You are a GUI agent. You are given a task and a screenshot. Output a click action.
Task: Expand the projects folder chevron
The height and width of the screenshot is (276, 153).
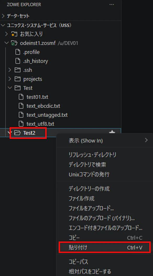pos(10,79)
